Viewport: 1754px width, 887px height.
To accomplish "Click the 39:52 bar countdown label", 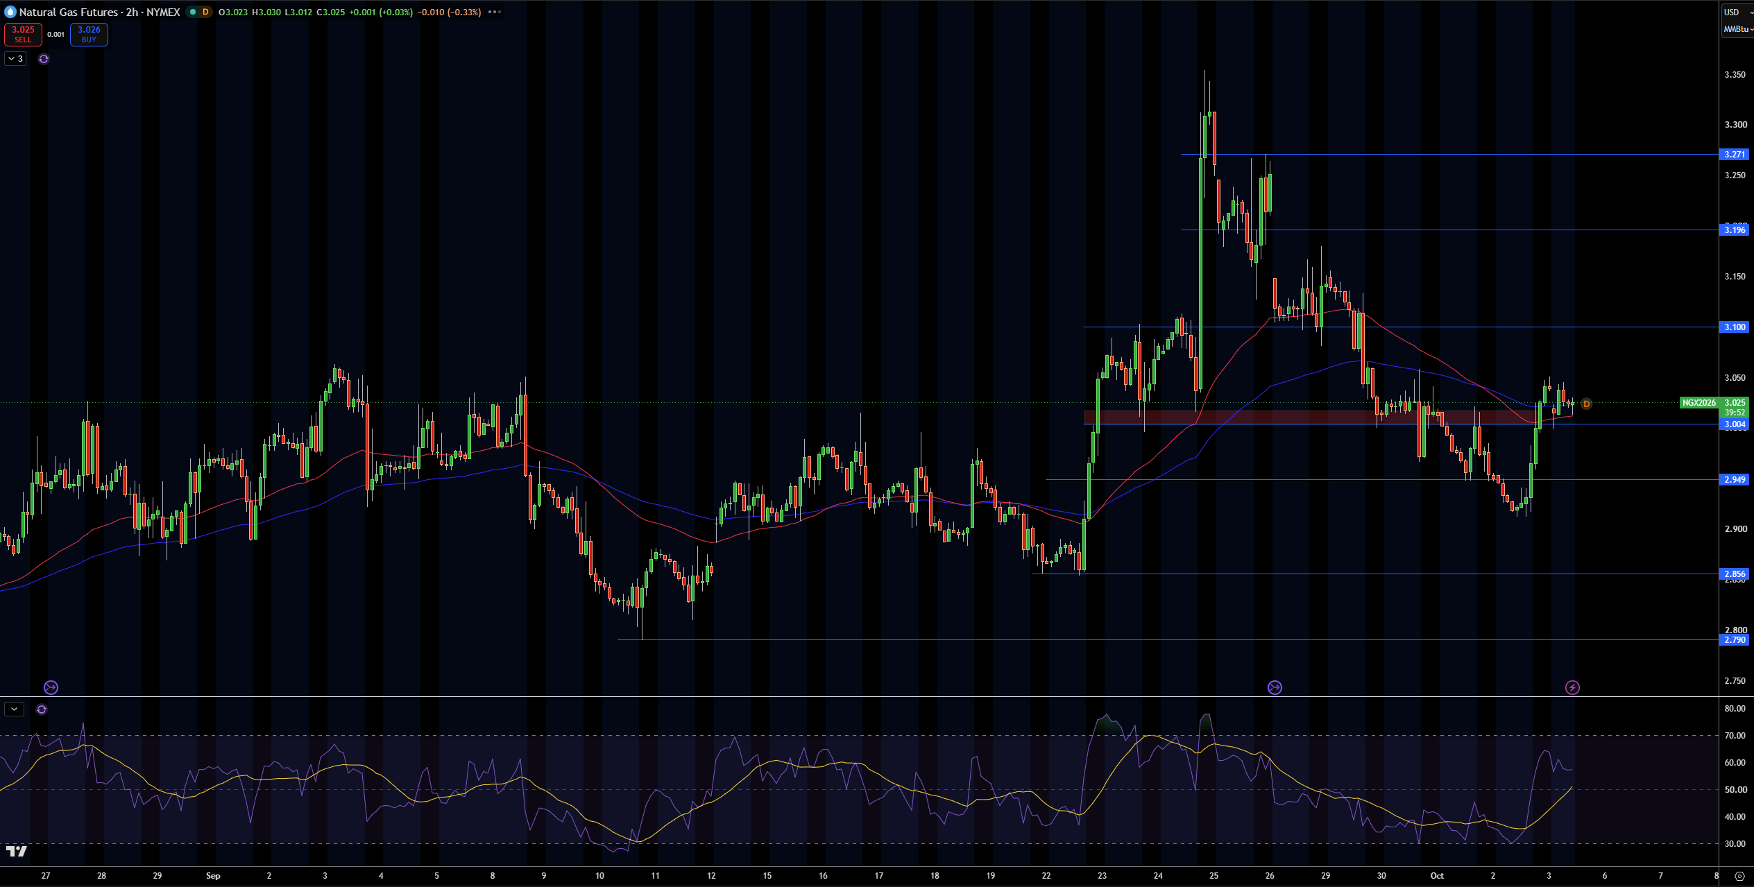I will coord(1735,413).
